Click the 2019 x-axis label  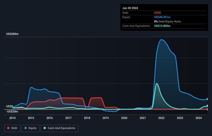click(106, 118)
